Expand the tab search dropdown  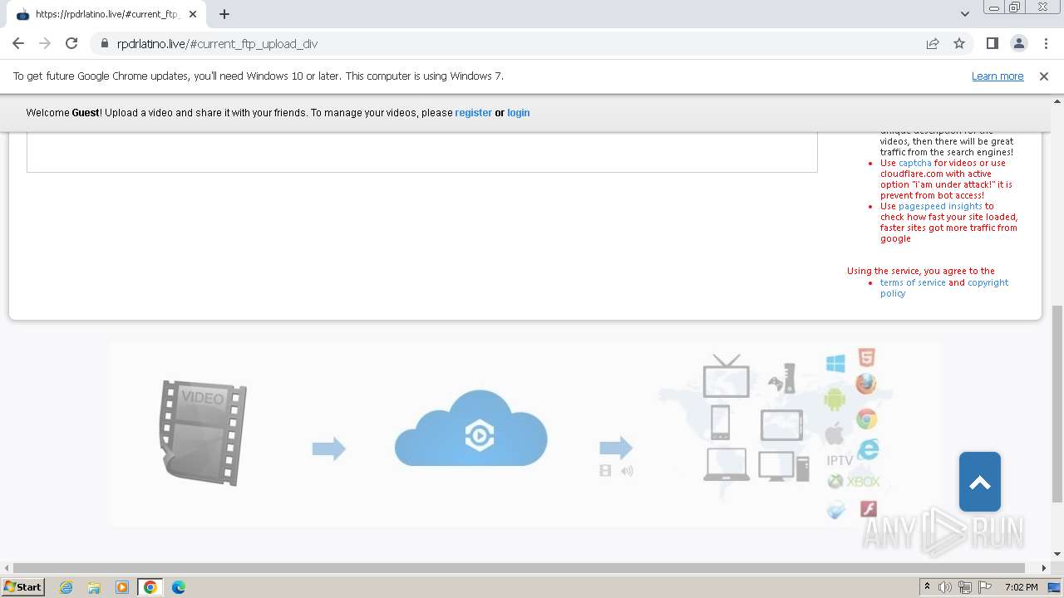[964, 14]
